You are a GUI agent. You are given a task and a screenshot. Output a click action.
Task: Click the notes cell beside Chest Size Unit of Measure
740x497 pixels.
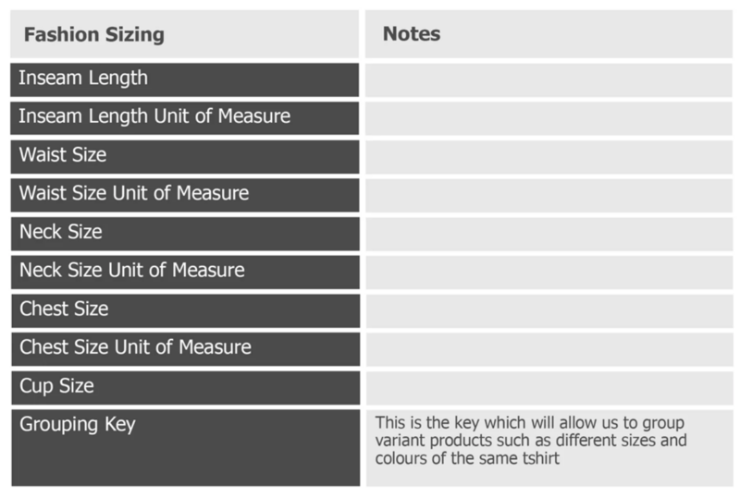coord(549,349)
